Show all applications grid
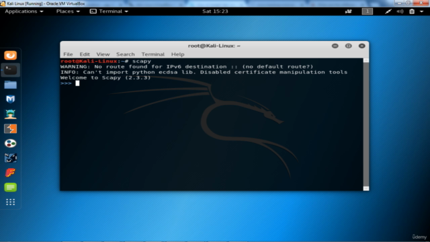Viewport: 430px width, 242px height. tap(11, 202)
